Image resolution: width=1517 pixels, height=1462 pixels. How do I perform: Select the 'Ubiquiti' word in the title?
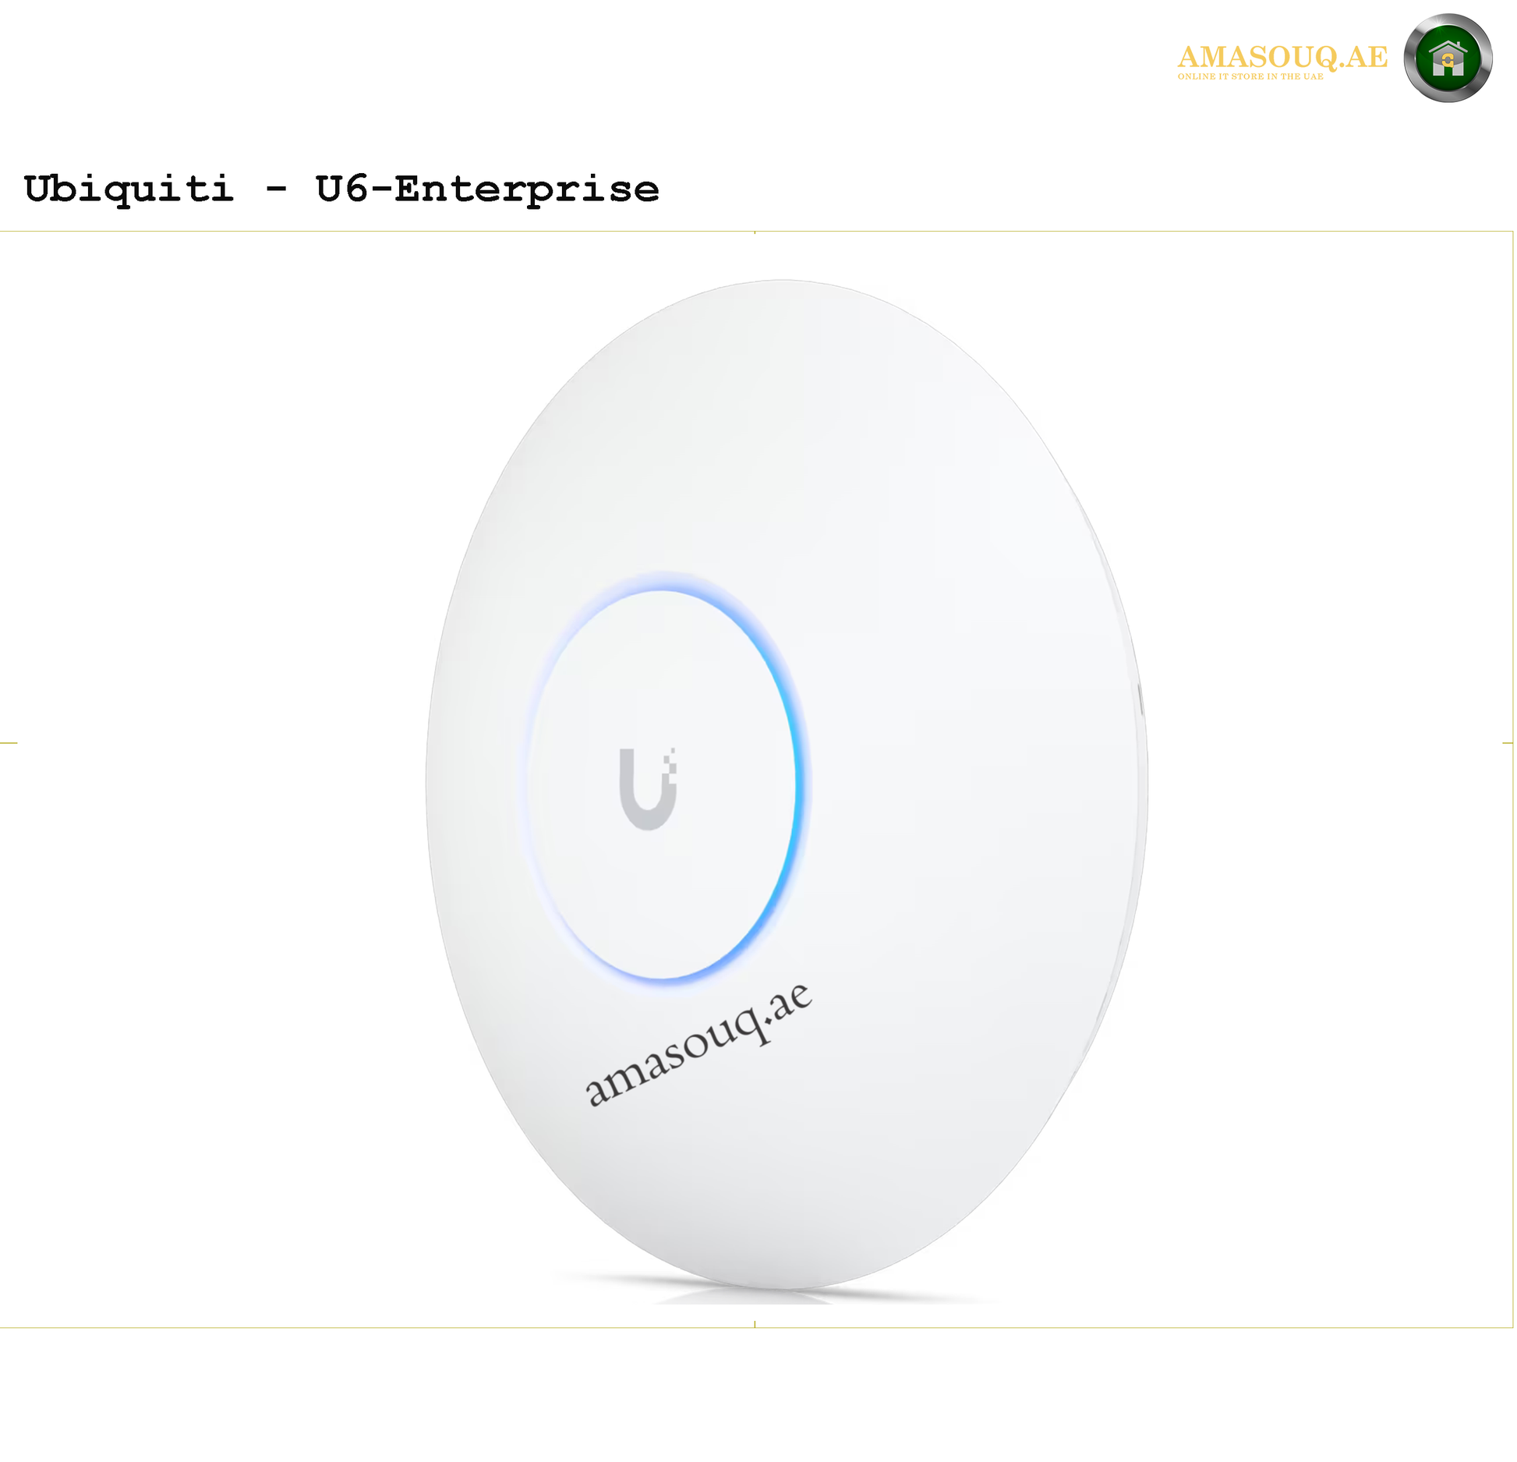129,189
